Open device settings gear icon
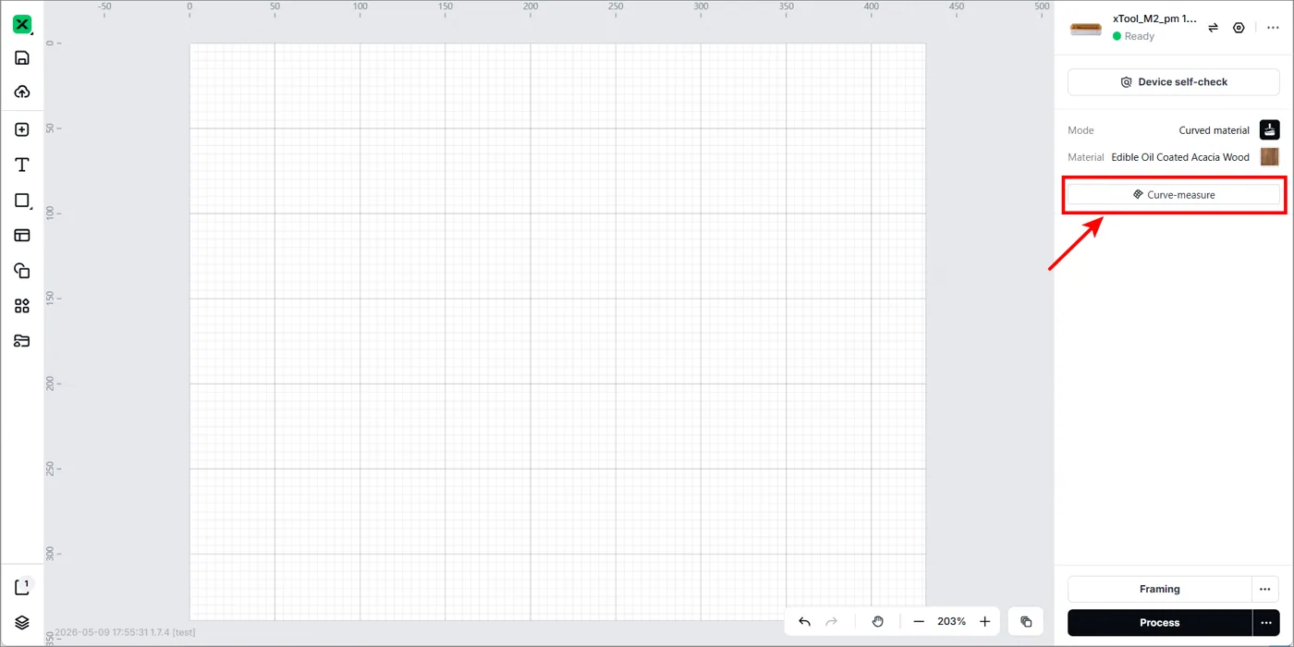The image size is (1294, 647). (x=1239, y=28)
